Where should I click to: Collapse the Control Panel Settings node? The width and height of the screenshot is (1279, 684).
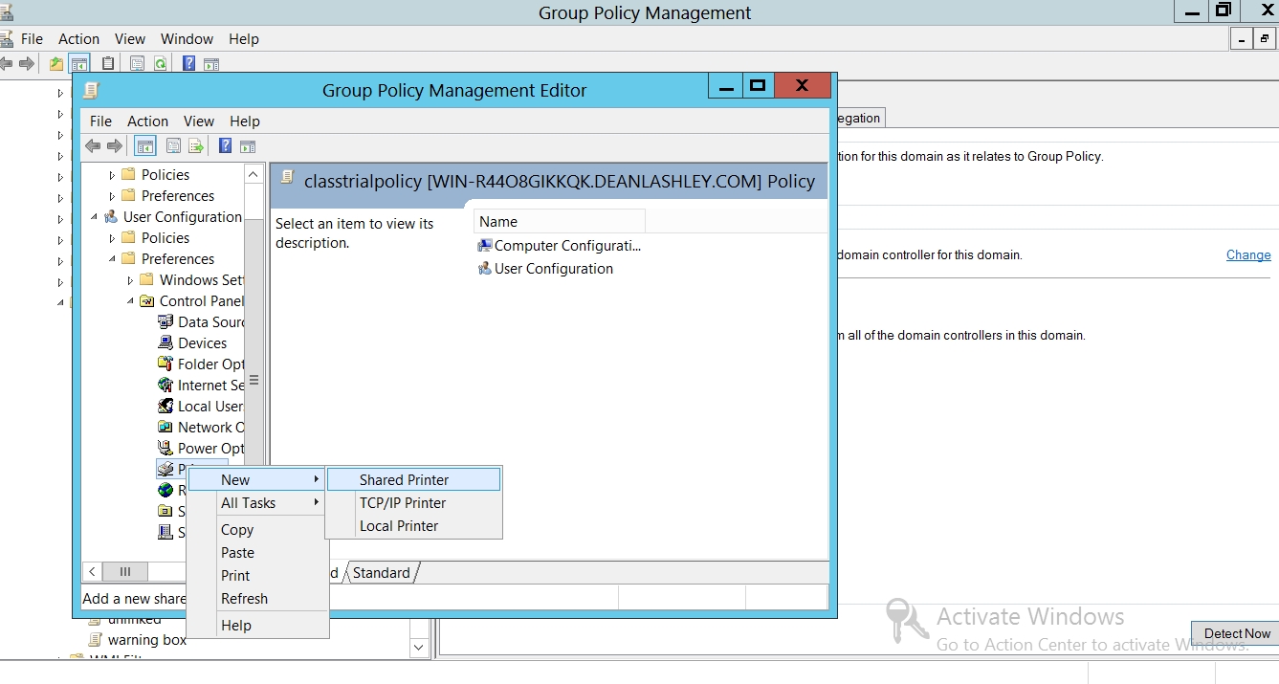pyautogui.click(x=131, y=301)
